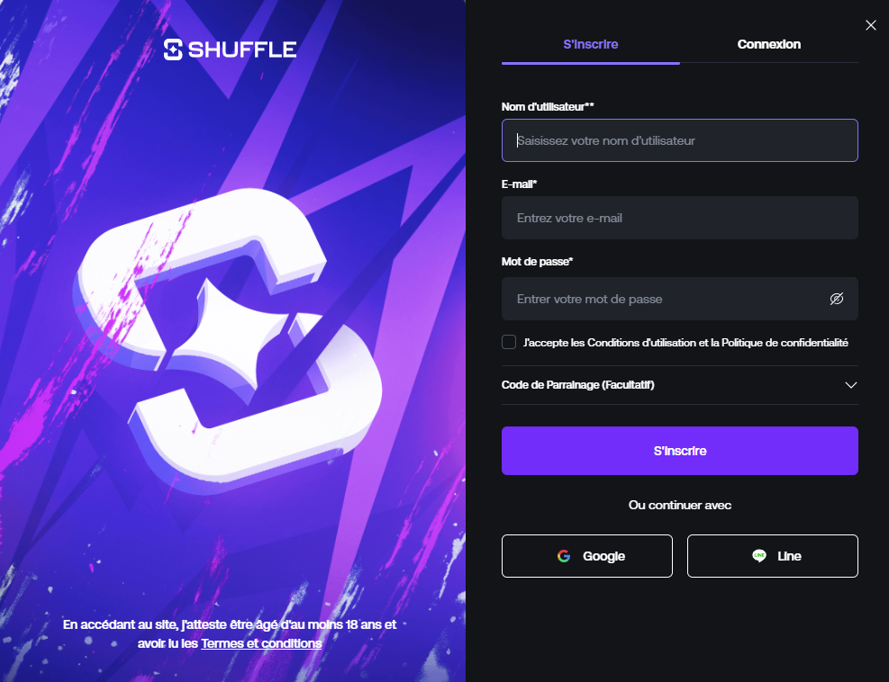Close the sign-up dialog with X

pos(871,25)
